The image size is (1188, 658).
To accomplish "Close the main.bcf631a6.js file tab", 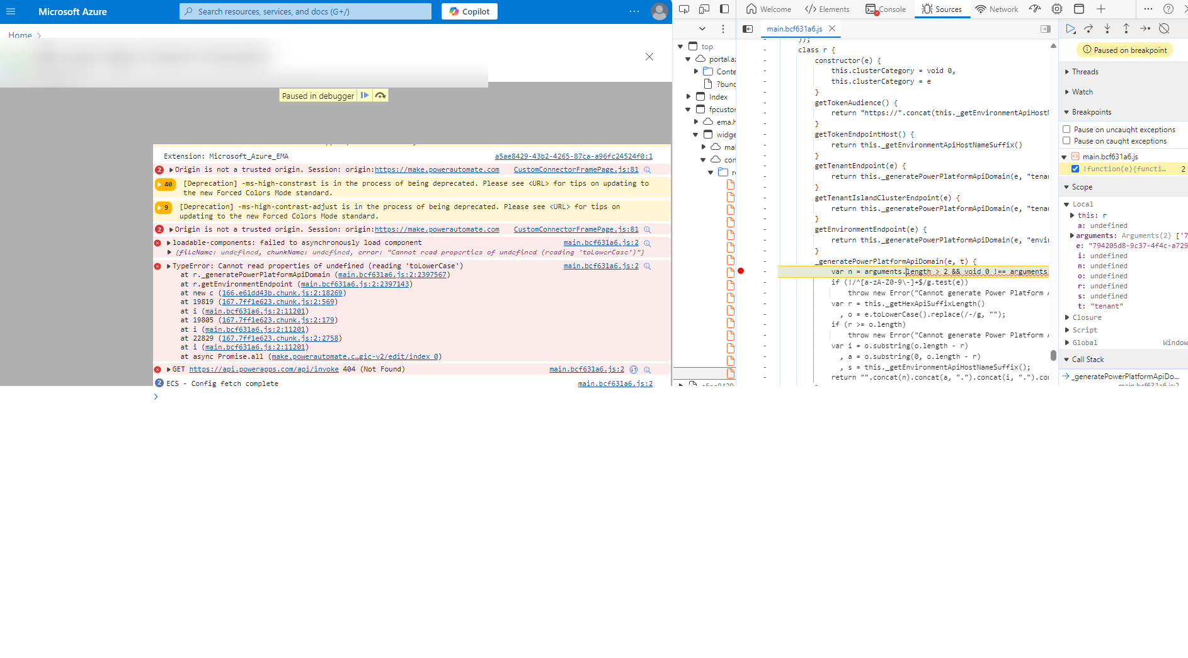I will tap(832, 28).
